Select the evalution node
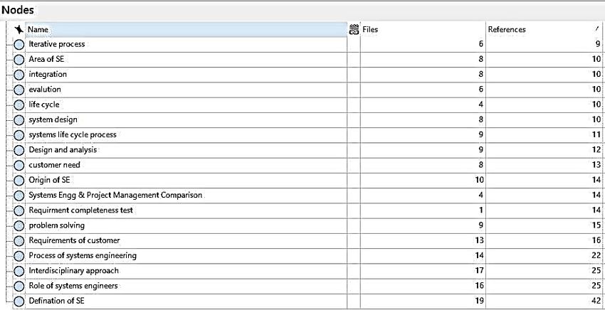Screen dimensions: 605x310 [x=45, y=89]
